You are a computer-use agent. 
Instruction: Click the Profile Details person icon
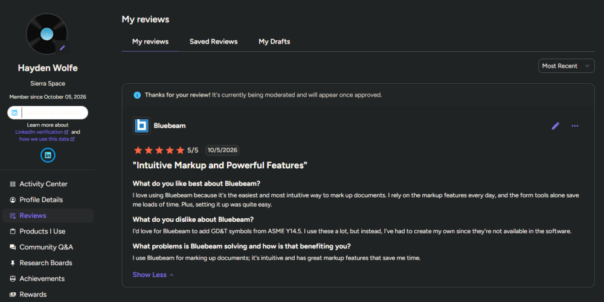click(13, 200)
